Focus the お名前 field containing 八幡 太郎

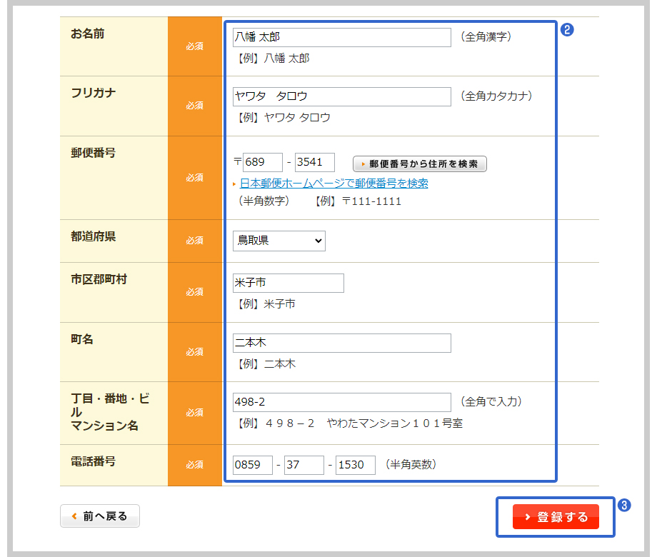click(x=341, y=37)
